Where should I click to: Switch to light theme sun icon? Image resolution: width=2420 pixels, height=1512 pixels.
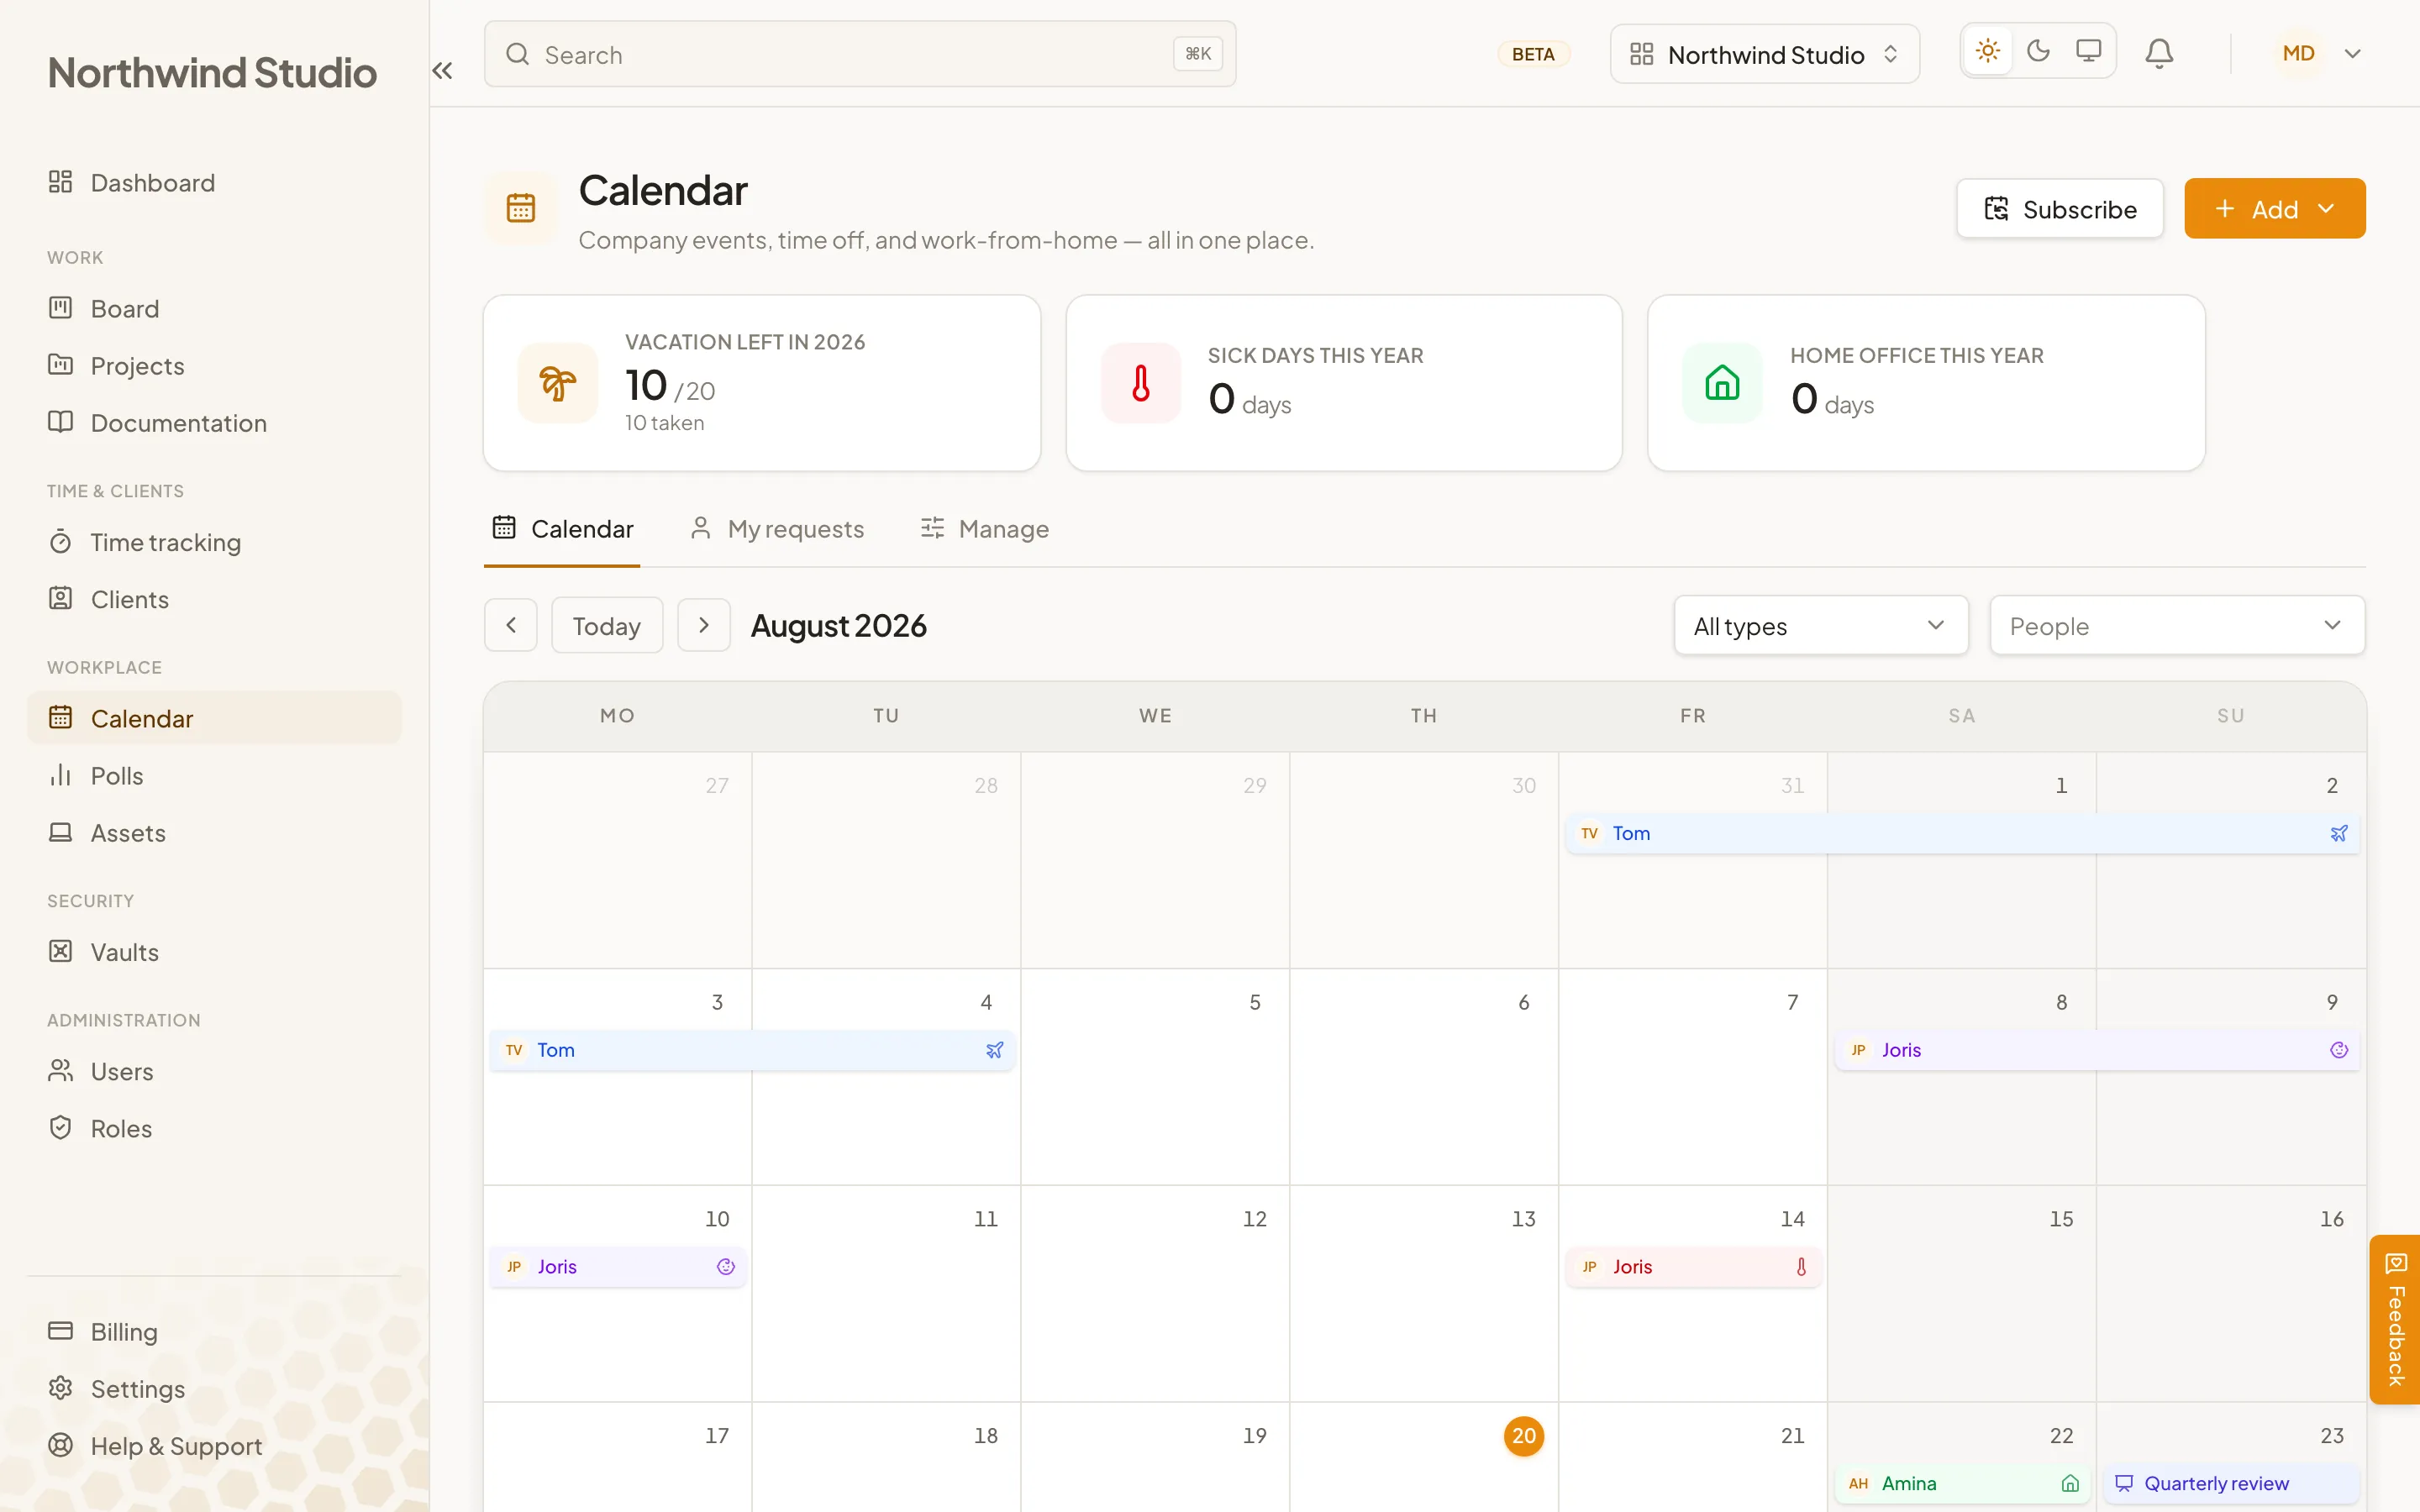pos(1988,51)
